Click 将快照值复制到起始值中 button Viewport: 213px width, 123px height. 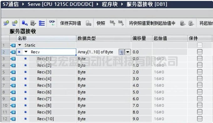[x=152, y=23]
